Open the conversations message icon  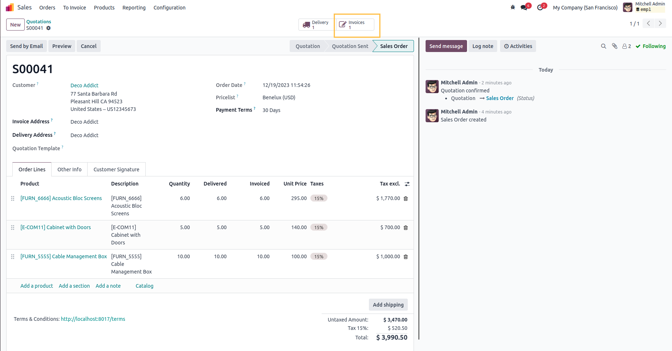tap(524, 7)
